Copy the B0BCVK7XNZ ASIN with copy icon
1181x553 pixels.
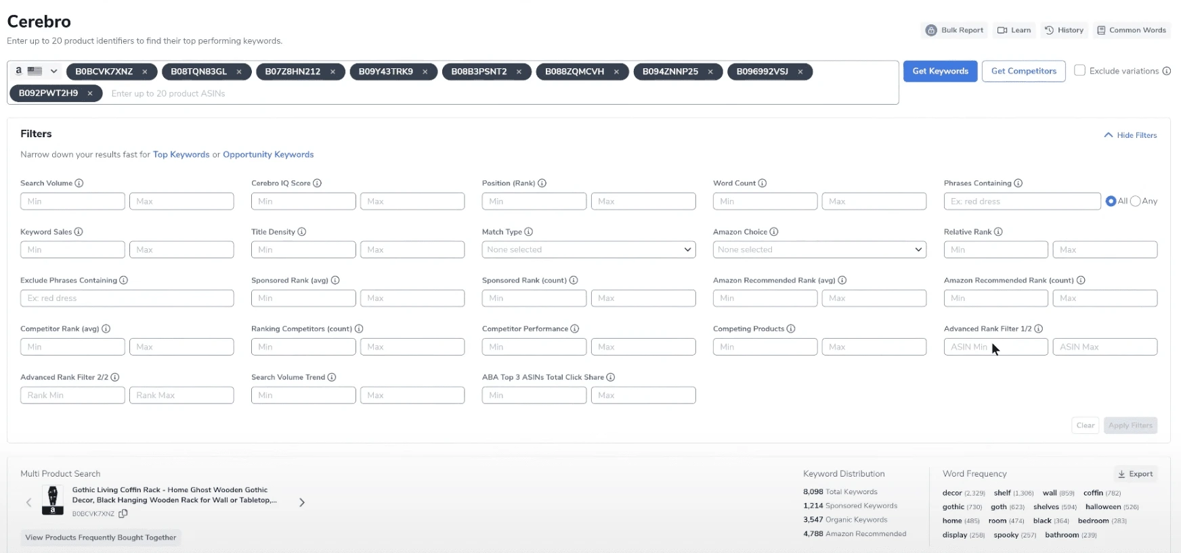point(123,514)
